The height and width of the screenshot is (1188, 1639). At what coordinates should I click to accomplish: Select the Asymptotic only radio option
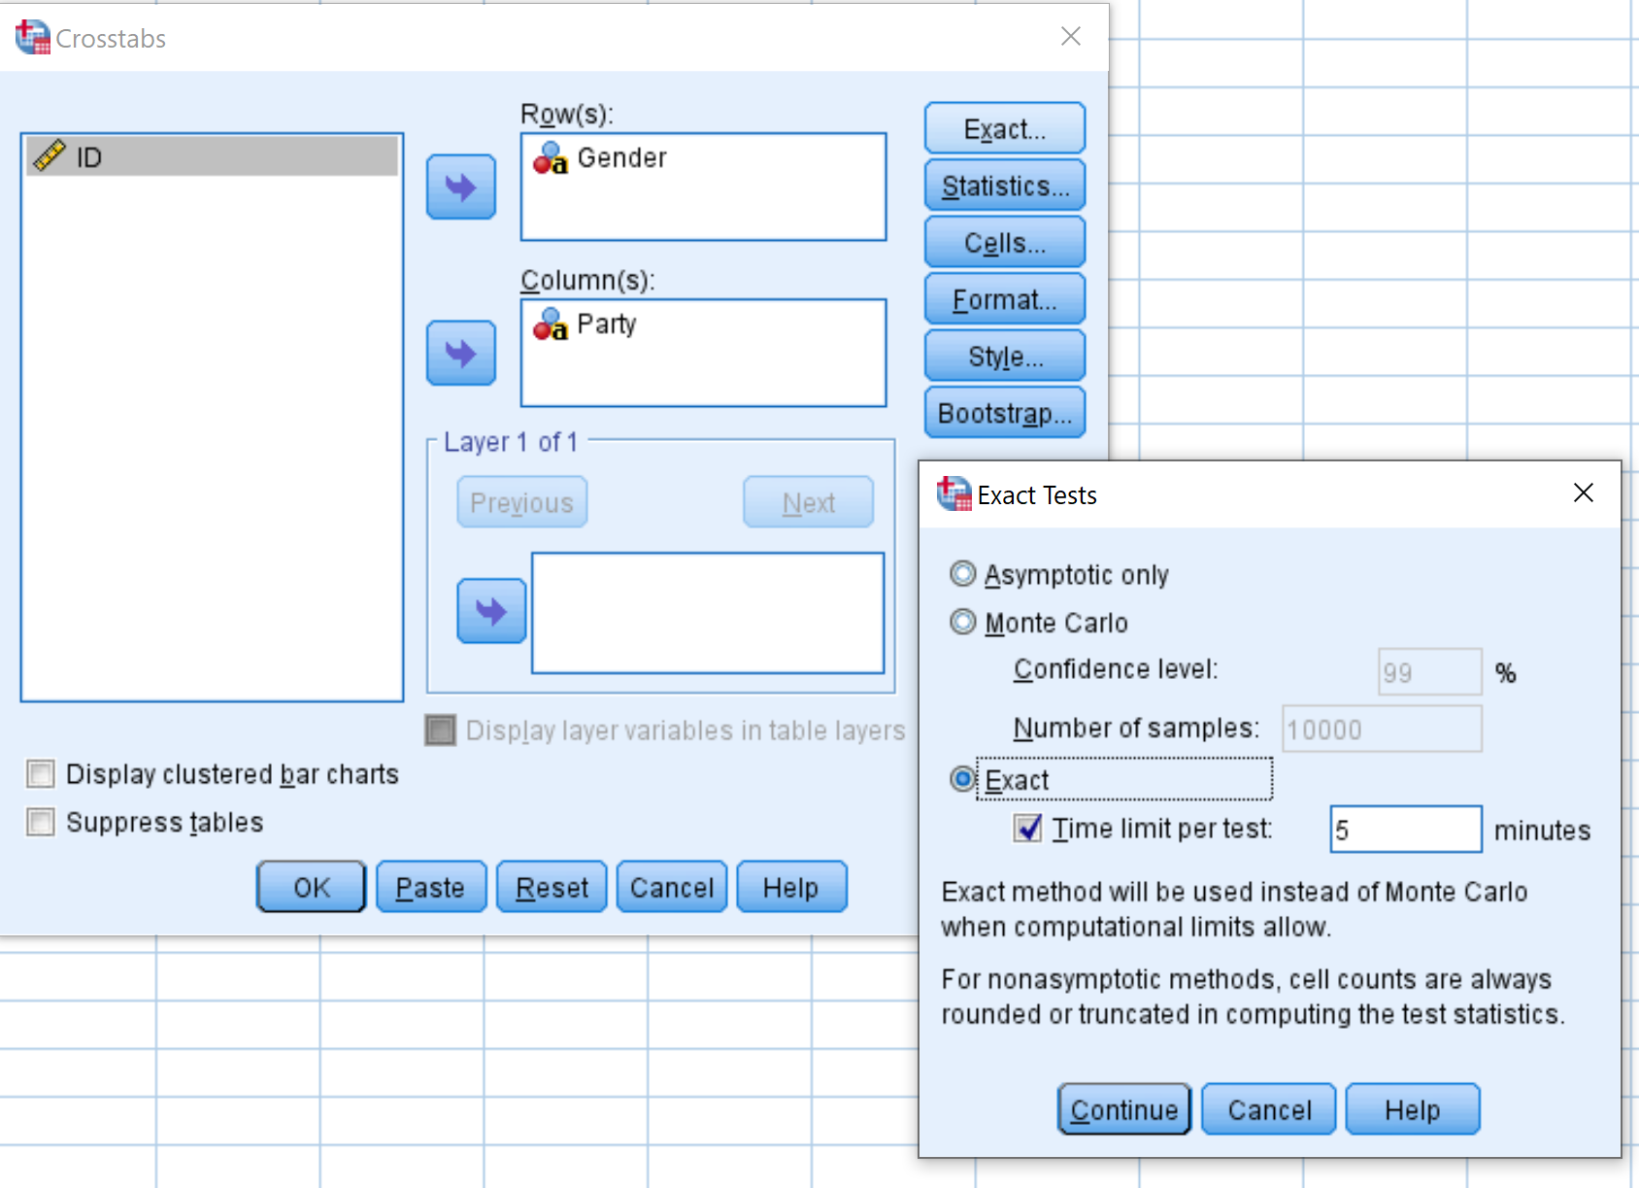[x=962, y=574]
